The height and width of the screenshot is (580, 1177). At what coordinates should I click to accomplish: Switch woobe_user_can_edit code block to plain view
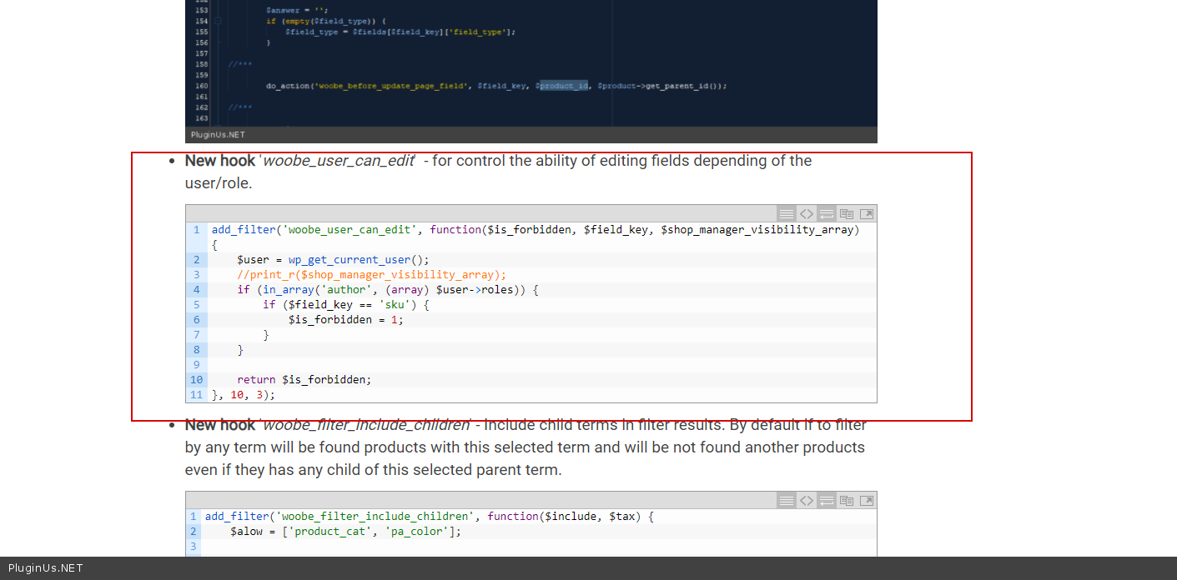tap(806, 214)
